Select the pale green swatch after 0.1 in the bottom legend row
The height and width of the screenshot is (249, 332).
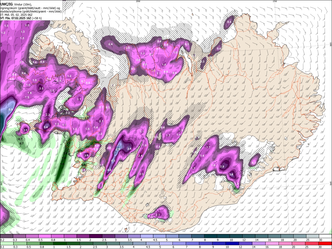pyautogui.click(x=6, y=243)
